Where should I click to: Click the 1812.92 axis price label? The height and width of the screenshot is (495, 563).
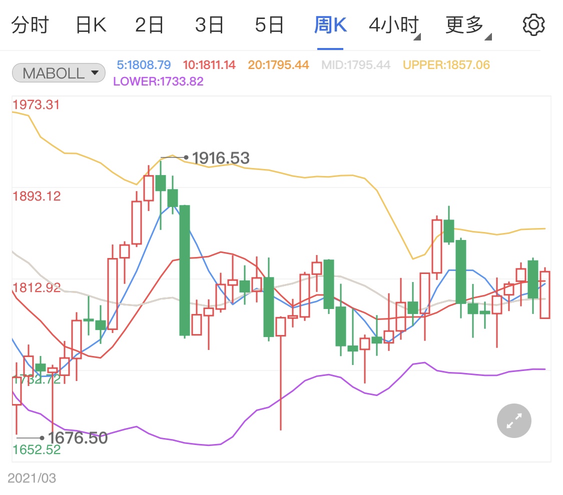[x=37, y=287]
